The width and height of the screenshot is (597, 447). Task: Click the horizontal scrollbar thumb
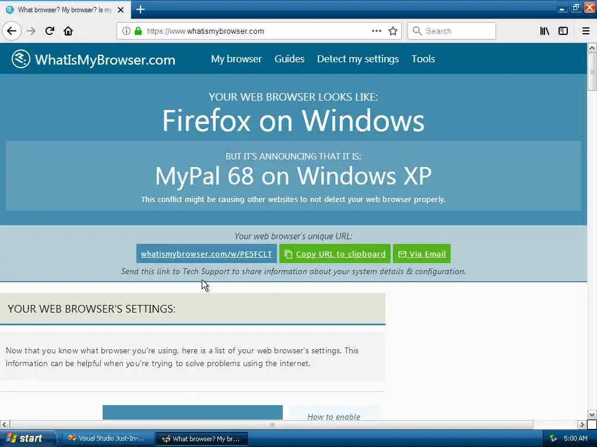[x=272, y=424]
